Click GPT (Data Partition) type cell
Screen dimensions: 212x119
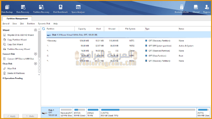(157, 56)
